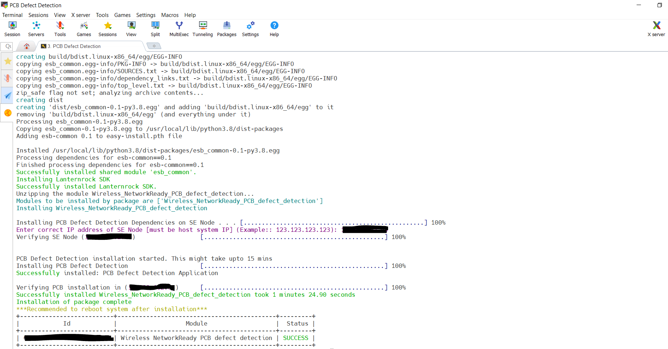Screen dimensions: 668x349
Task: Click the 'Id' column header in table
Action: 67,323
